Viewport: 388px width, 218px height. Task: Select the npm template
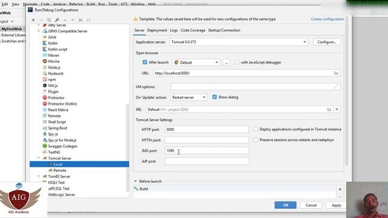[52, 79]
